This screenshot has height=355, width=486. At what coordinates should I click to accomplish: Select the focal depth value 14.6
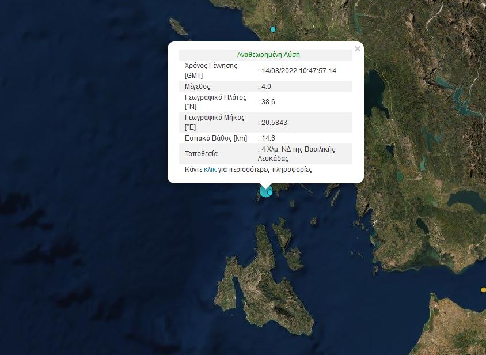coord(268,138)
